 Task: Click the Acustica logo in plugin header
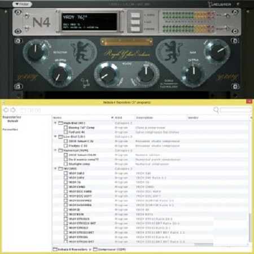(x=220, y=5)
